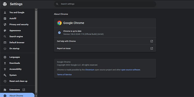View the Terms of Service link
This screenshot has height=97, width=194.
[x=64, y=74]
